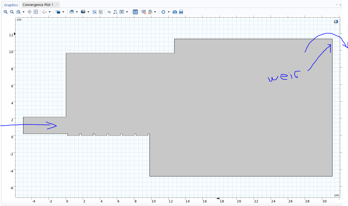The image size is (348, 206).
Task: Click the Deselect Box icon
Action: tap(101, 12)
